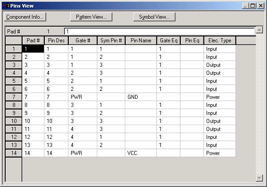This screenshot has height=187, width=267.
Task: Select row header 14
Action: tap(14, 153)
